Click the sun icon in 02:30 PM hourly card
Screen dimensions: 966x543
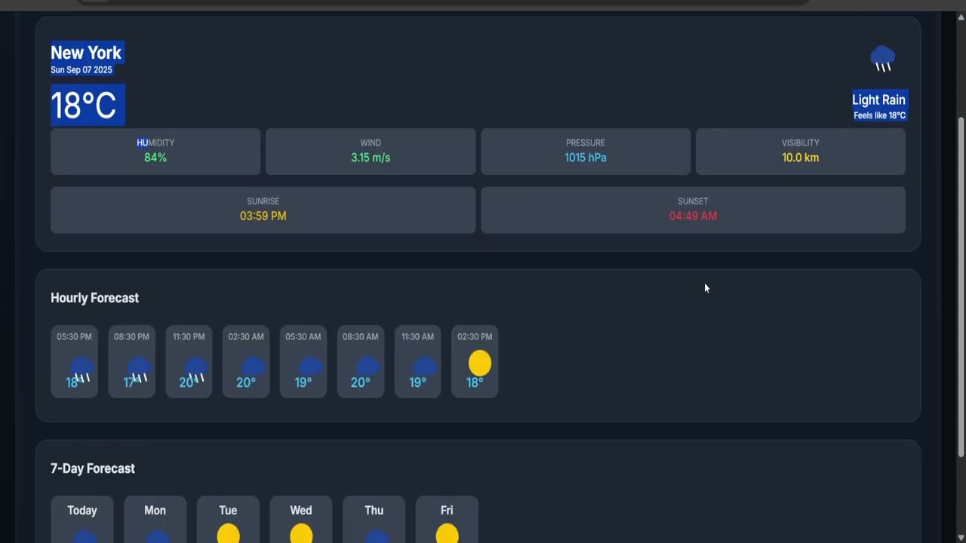pyautogui.click(x=480, y=364)
